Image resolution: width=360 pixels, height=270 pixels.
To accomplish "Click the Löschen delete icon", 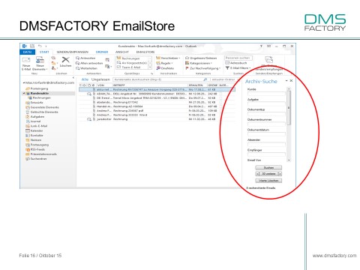I will [x=65, y=62].
